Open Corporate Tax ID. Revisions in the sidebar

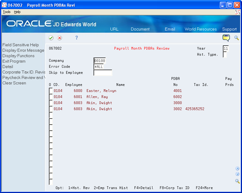[24, 72]
